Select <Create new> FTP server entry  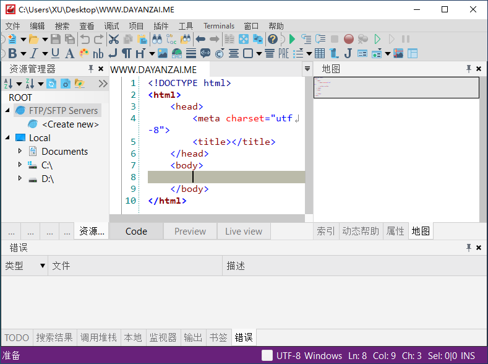coord(71,124)
